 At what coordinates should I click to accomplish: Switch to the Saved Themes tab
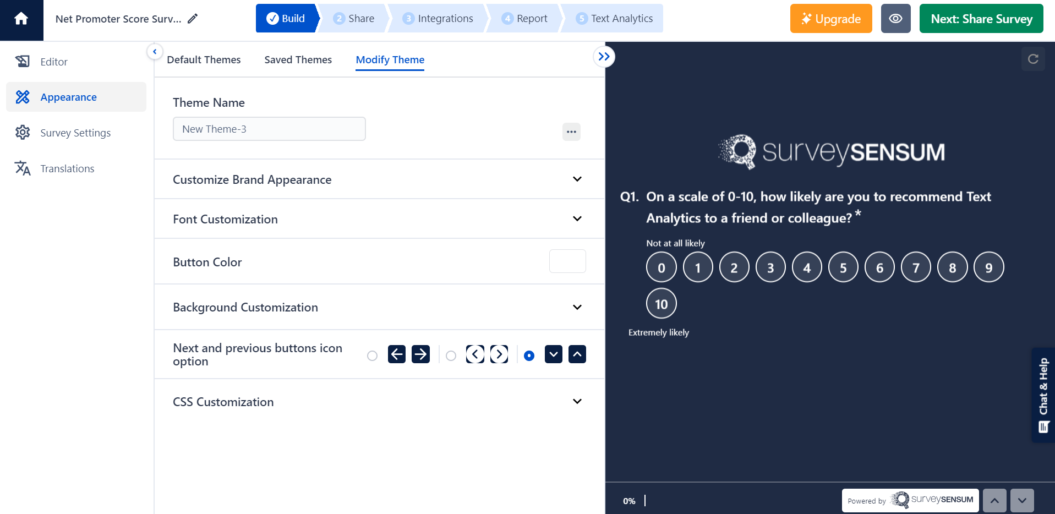(298, 59)
